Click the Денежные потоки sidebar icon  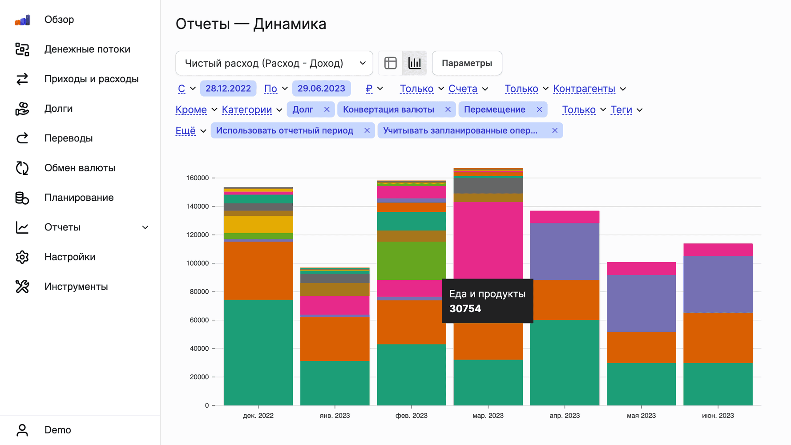[22, 49]
